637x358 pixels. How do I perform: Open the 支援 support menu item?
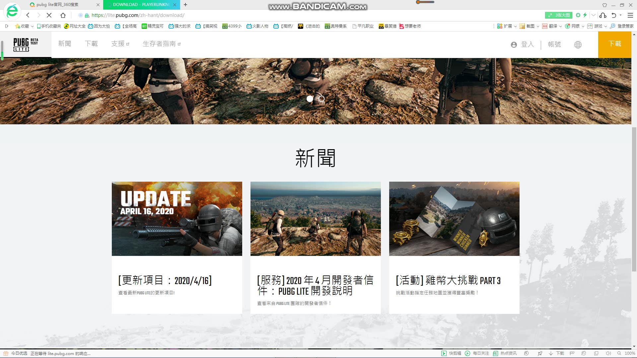point(120,44)
